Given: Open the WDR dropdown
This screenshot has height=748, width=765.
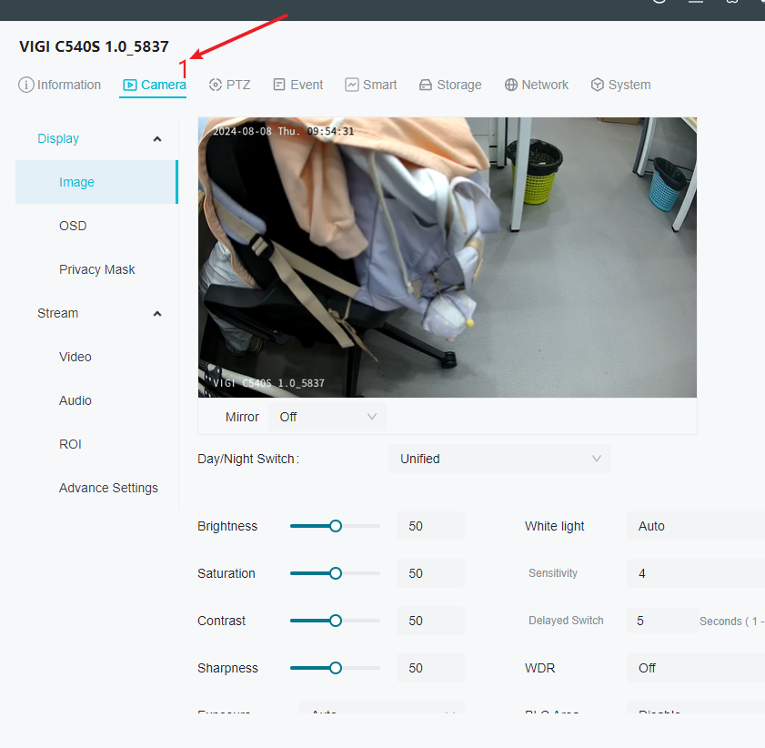Looking at the screenshot, I should (x=696, y=668).
